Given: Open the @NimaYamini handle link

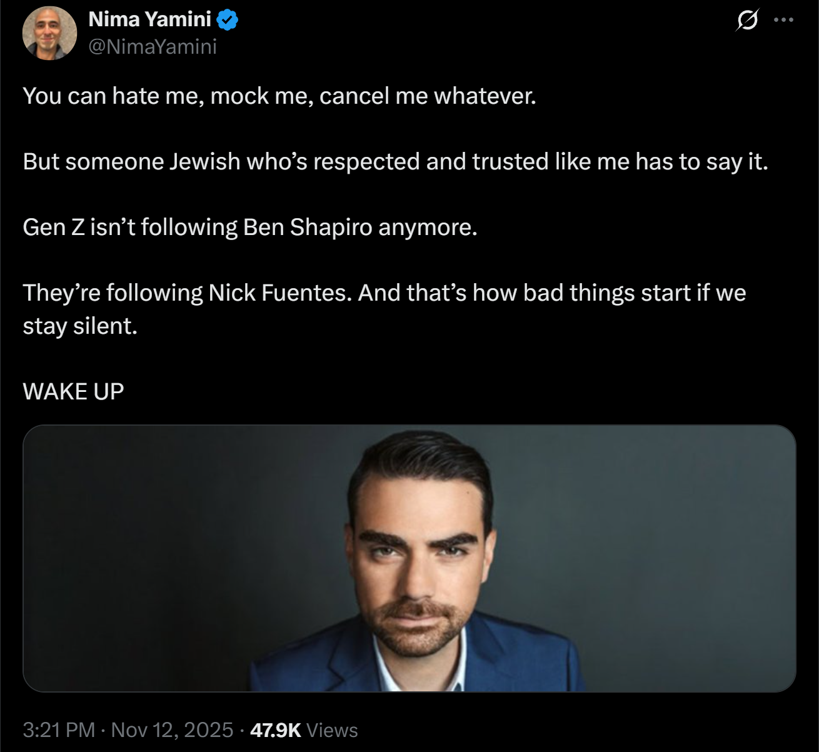Looking at the screenshot, I should point(153,47).
